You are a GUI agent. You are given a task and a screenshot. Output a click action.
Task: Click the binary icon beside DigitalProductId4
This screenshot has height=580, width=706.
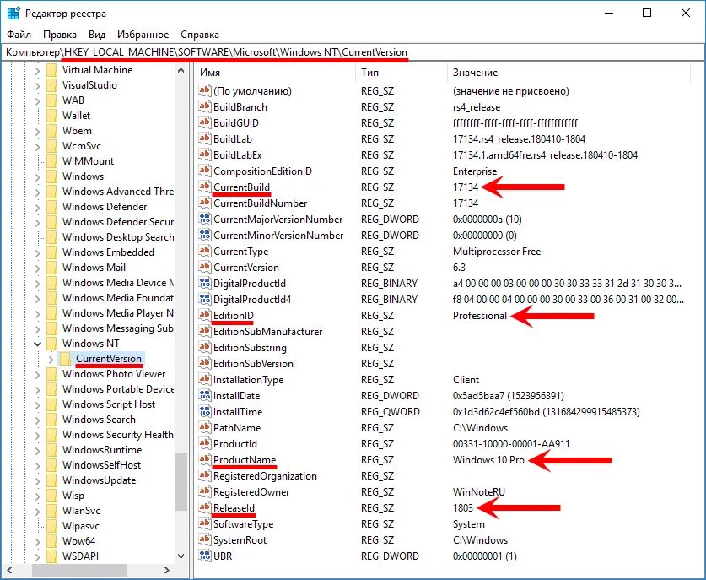(205, 299)
